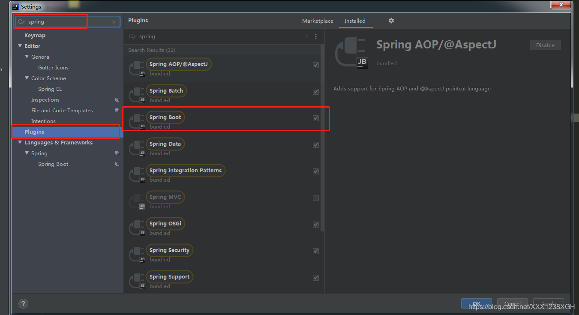579x315 pixels.
Task: Select the Spring Security plugin name
Action: (x=169, y=250)
